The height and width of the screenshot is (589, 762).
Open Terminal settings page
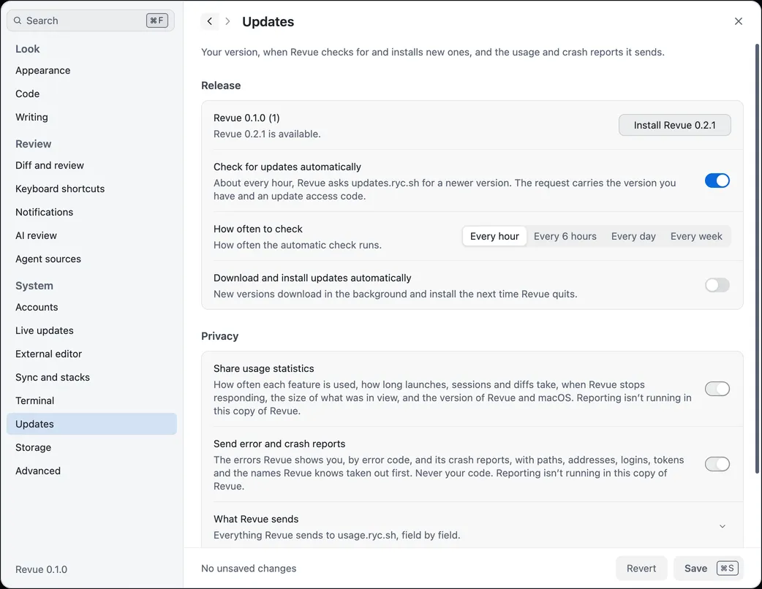click(x=91, y=400)
